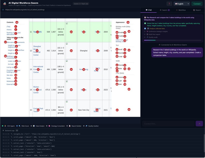The image size is (205, 158).
Task: Open the Taipei 101 link
Action: [37, 32]
